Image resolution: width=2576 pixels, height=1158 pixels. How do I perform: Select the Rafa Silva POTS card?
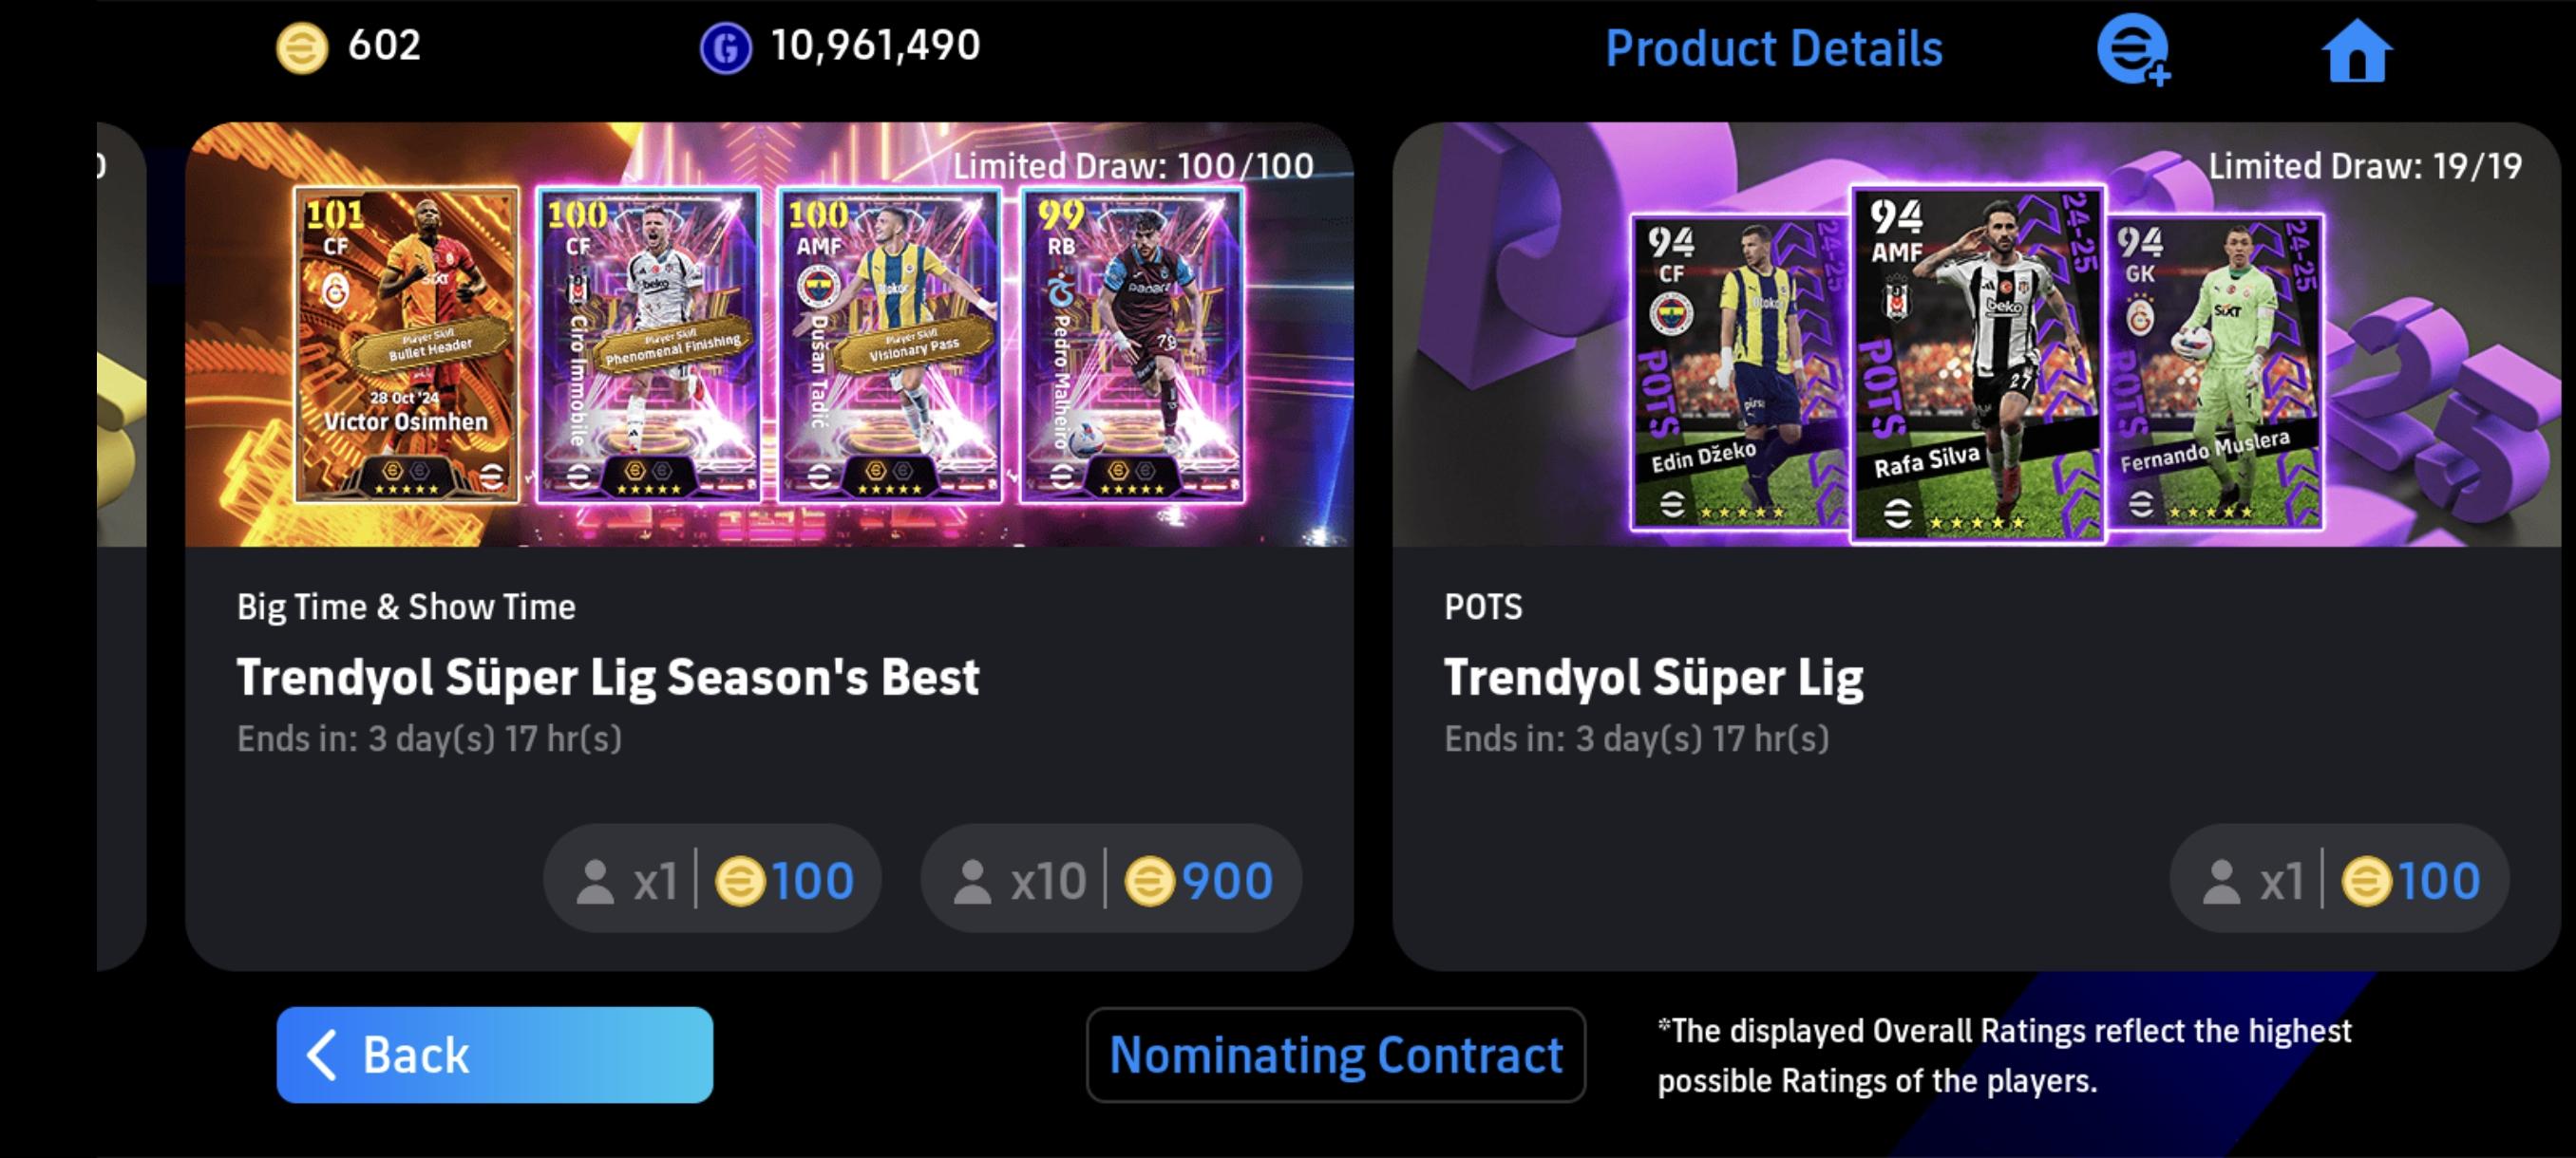[1977, 364]
